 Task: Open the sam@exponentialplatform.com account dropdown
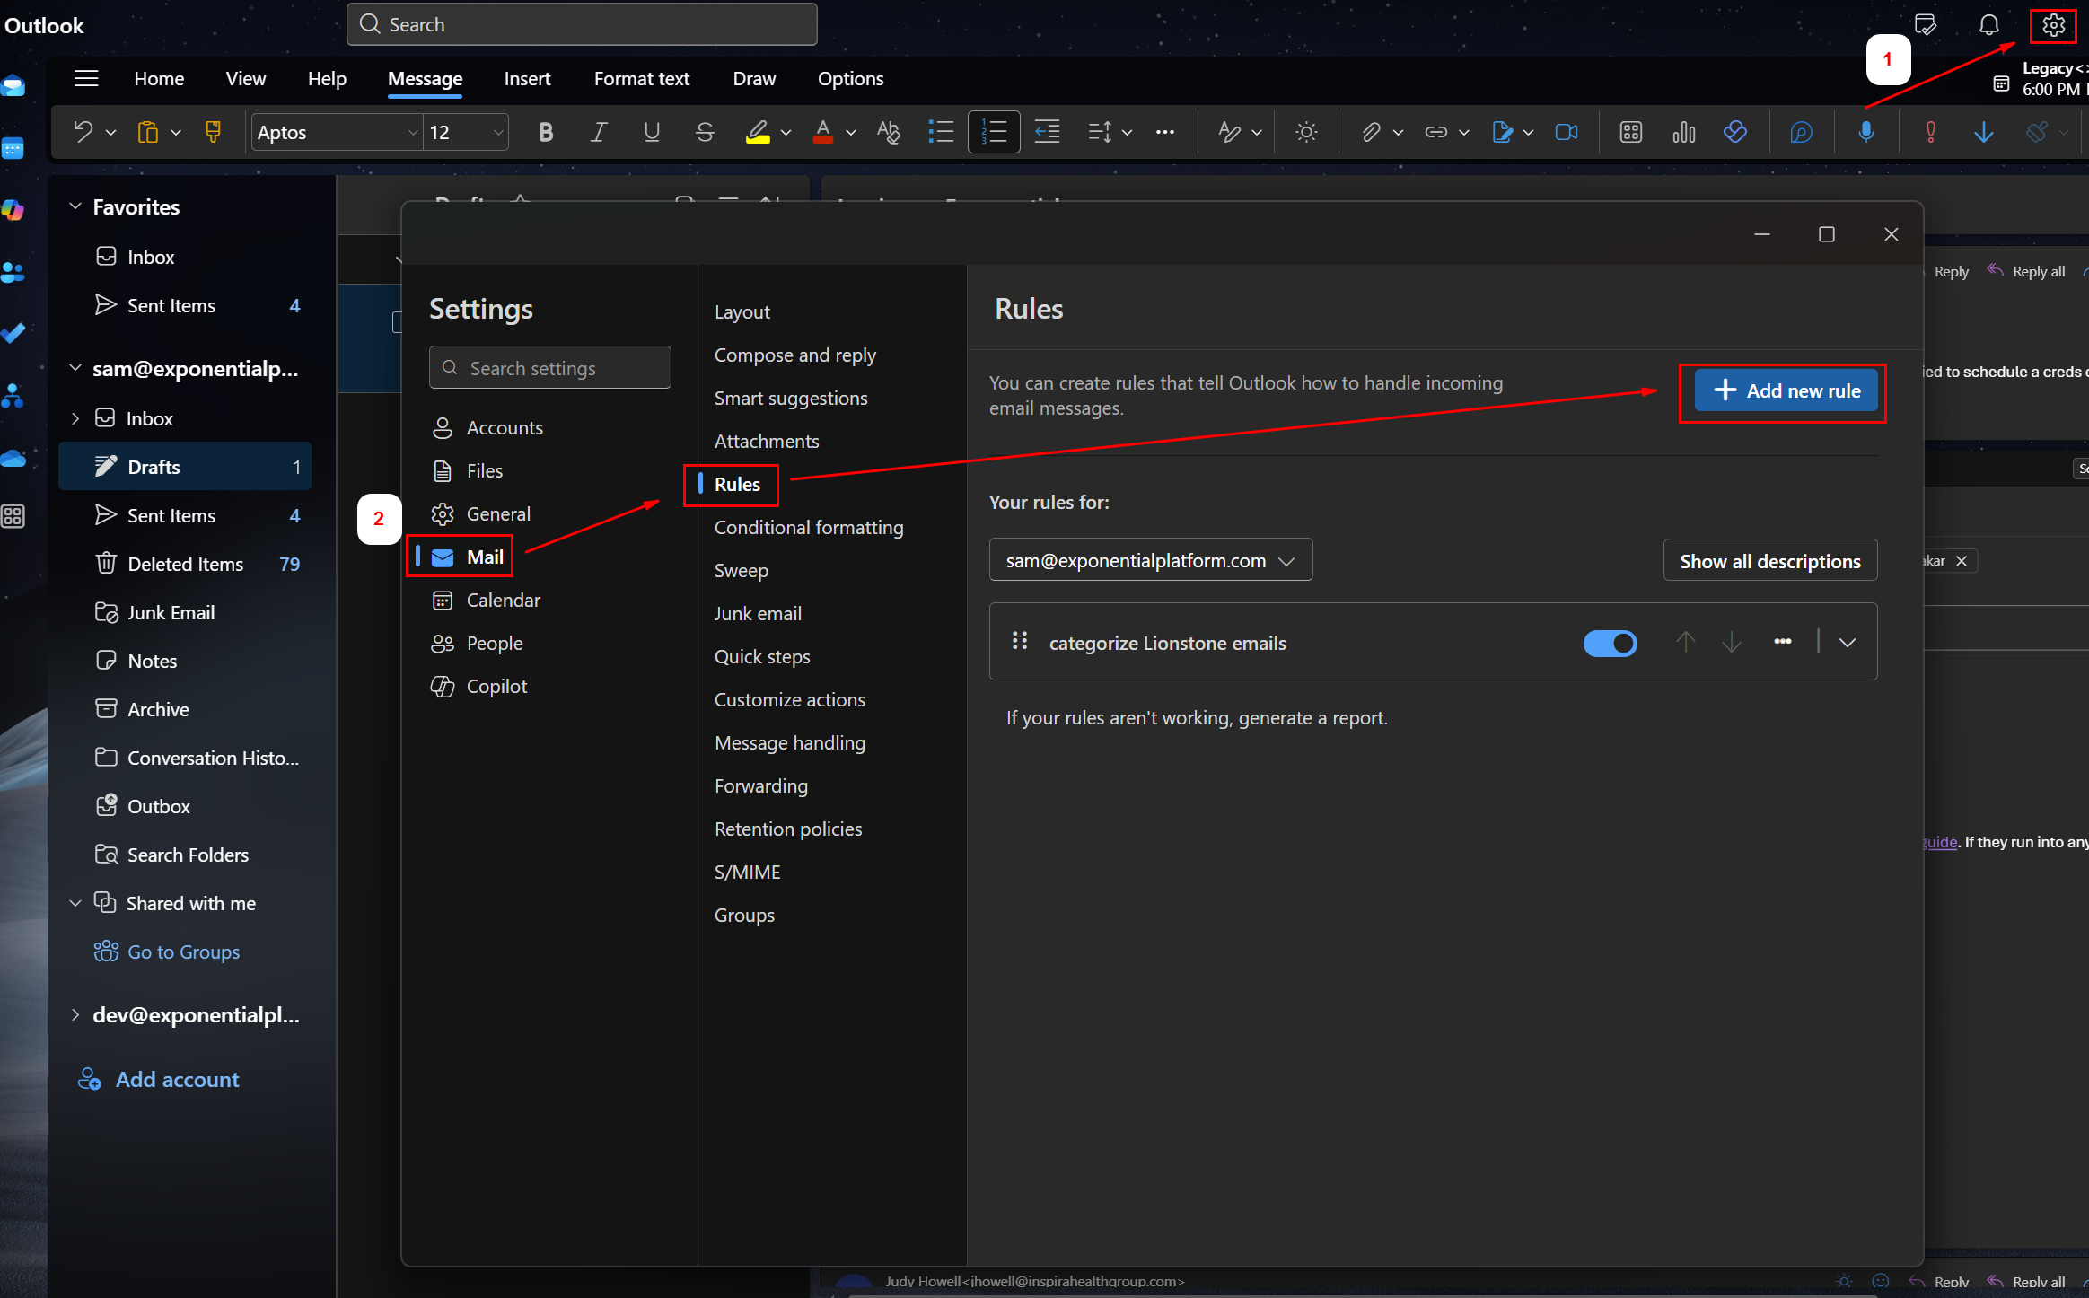[1150, 560]
